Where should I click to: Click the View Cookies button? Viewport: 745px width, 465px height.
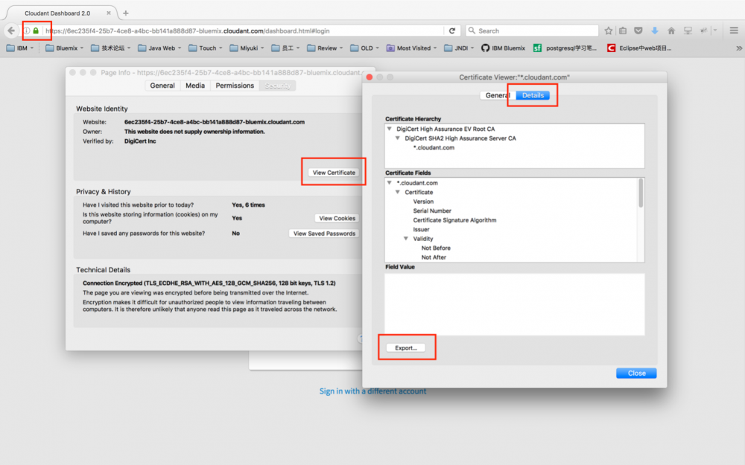click(x=337, y=218)
